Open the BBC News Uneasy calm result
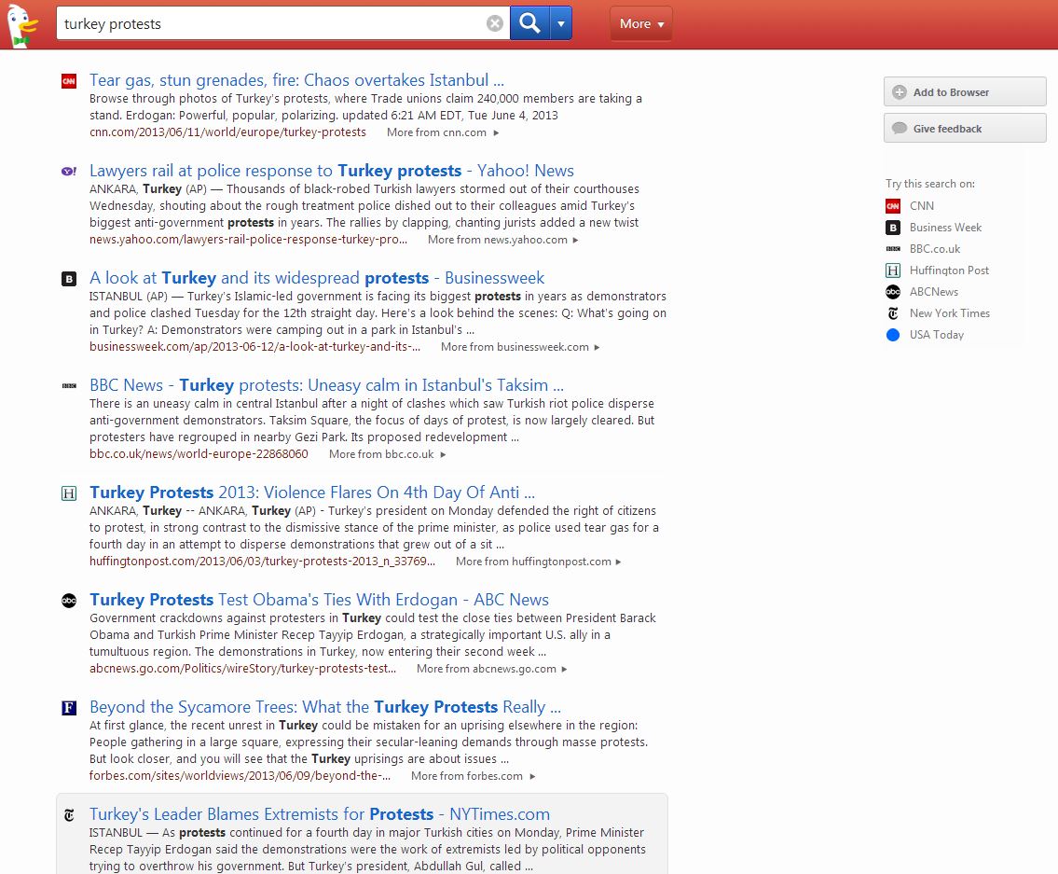1058x874 pixels. point(326,385)
